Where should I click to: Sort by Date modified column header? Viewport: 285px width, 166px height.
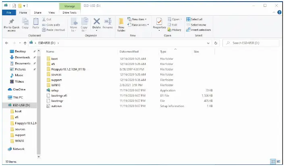[129, 52]
